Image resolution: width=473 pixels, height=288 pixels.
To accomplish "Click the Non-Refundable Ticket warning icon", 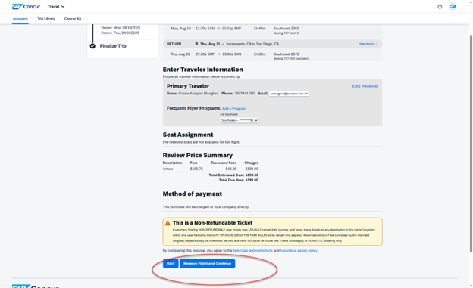I will (x=168, y=223).
